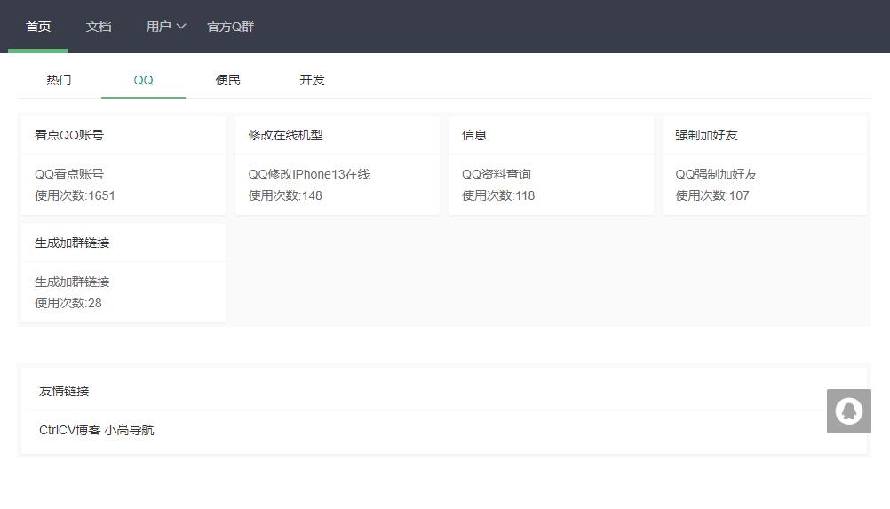The height and width of the screenshot is (509, 890).
Task: Switch to the 热门 tab
Action: (59, 80)
